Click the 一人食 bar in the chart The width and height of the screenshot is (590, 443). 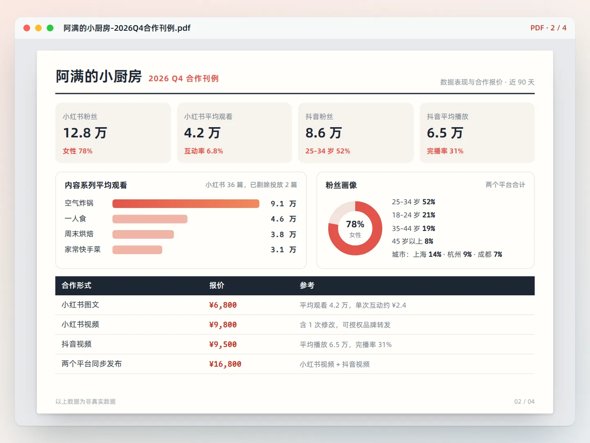point(150,219)
